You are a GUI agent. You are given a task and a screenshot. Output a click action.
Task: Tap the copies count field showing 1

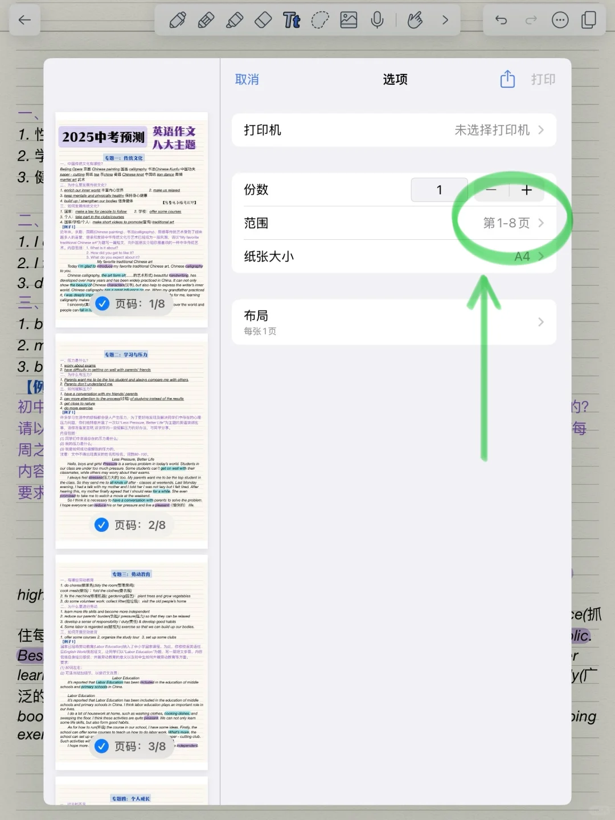pyautogui.click(x=439, y=190)
